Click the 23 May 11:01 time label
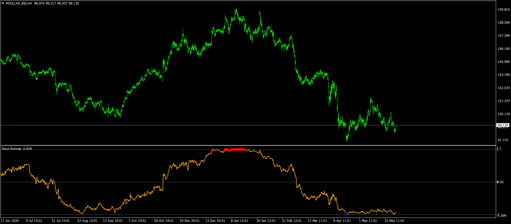The height and width of the screenshot is (224, 511). pos(394,221)
